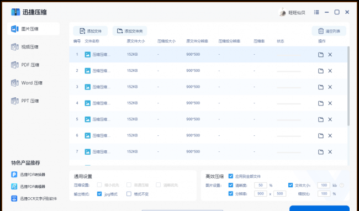Open output folder for row 5
The height and width of the screenshot is (211, 359).
[321, 119]
